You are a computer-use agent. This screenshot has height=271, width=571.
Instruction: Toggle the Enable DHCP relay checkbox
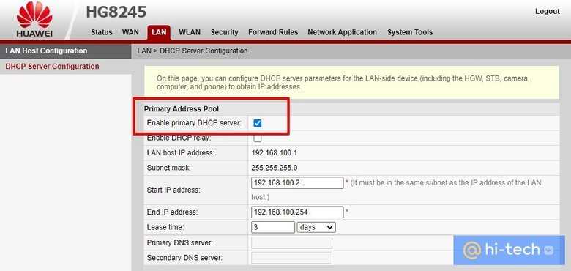pos(258,138)
